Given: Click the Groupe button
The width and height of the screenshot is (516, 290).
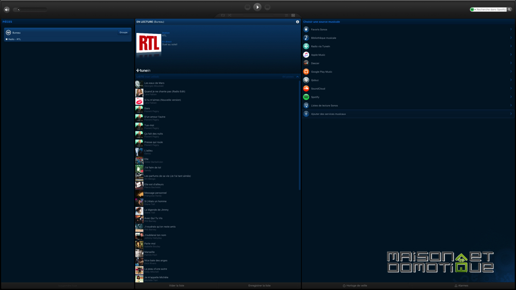Looking at the screenshot, I should [x=123, y=32].
